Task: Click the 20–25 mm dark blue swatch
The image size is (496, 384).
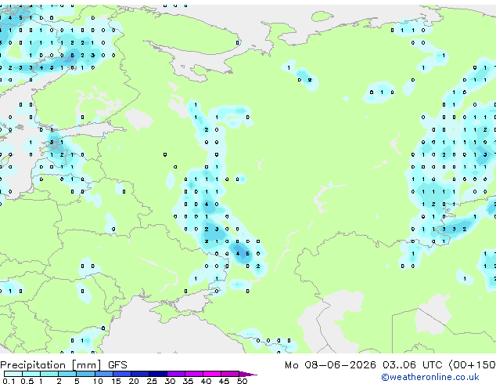Action: [140, 374]
